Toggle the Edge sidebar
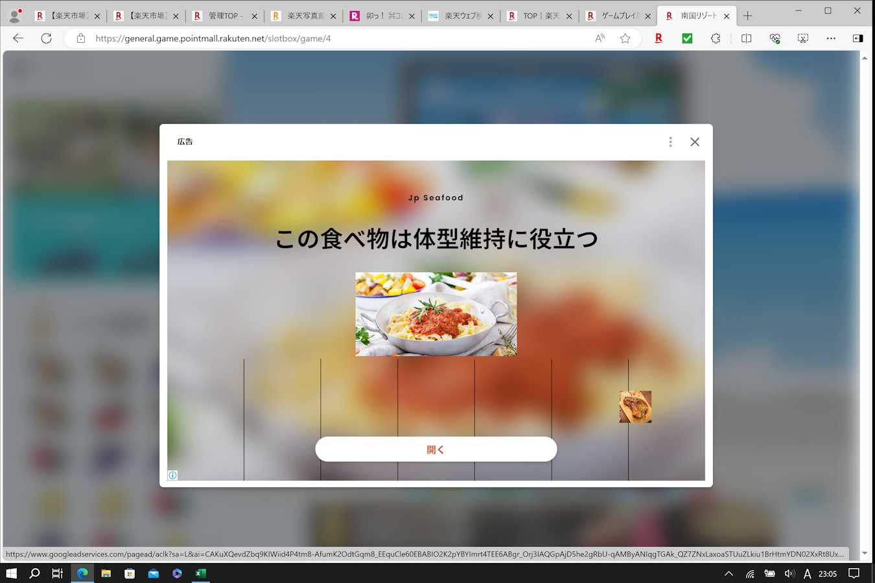The width and height of the screenshot is (875, 583). pyautogui.click(x=857, y=38)
